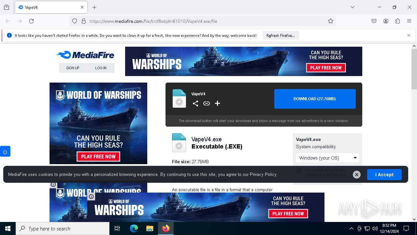
Task: Open Task View on the taskbar
Action: point(117,228)
